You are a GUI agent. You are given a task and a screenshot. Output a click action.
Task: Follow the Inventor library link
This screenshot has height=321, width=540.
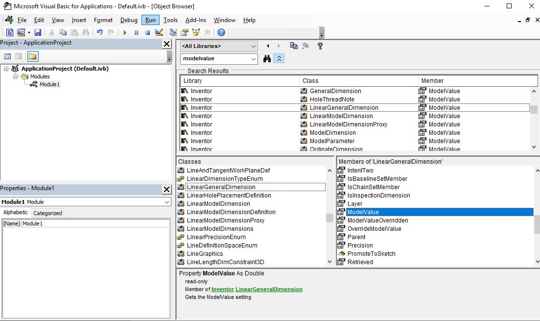(x=222, y=289)
